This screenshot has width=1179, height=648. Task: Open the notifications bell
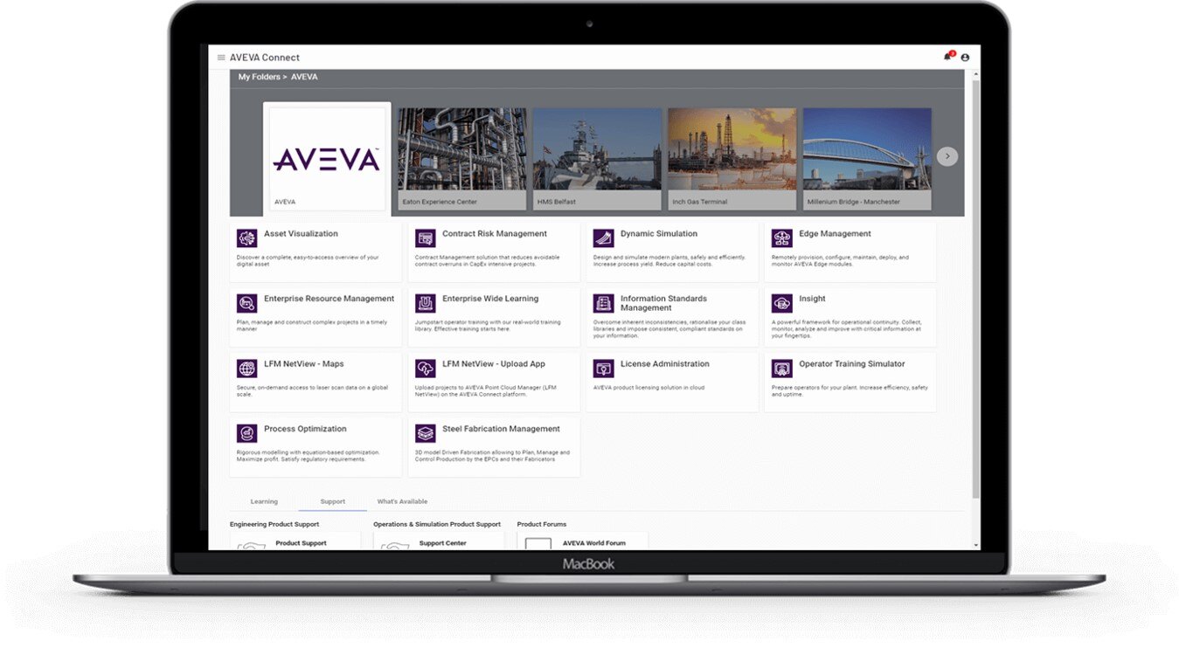947,57
